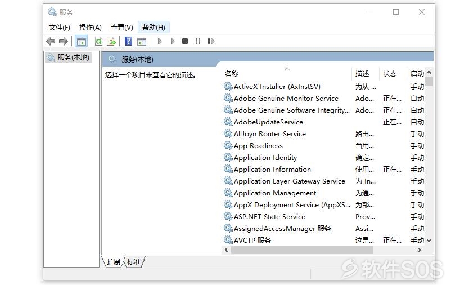Click the Start Service play icon
This screenshot has height=285, width=451.
pyautogui.click(x=160, y=41)
